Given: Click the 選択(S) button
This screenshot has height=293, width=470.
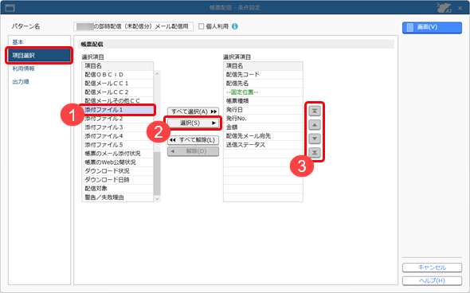Looking at the screenshot, I should tap(193, 123).
